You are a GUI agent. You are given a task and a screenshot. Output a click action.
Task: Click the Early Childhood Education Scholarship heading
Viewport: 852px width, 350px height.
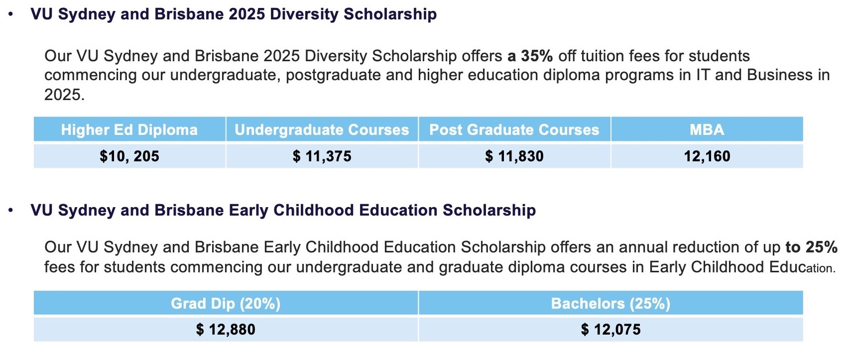point(283,210)
